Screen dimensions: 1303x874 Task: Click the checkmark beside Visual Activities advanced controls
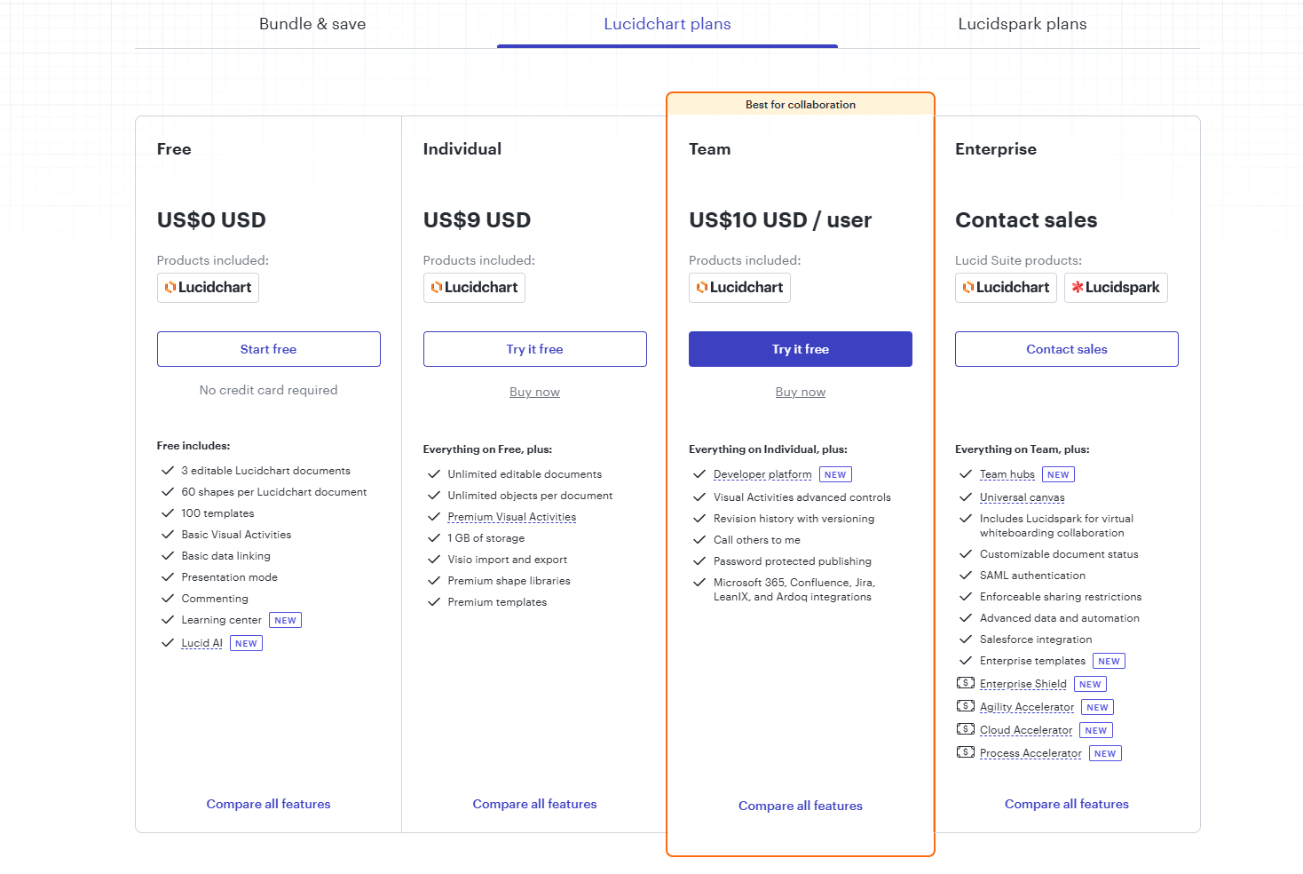(x=699, y=497)
